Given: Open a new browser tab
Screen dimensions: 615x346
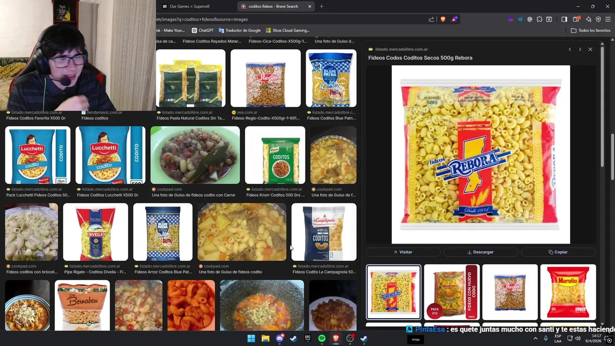Looking at the screenshot, I should click(x=321, y=6).
